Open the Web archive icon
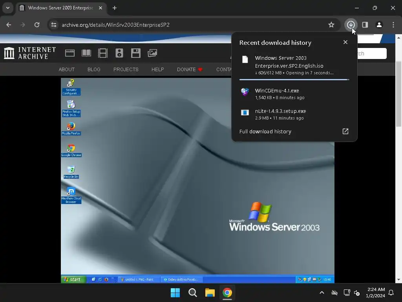 coord(70,53)
